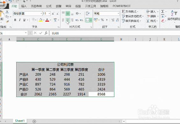
Task: Open the font size dropdown showing 11
Action: (49, 14)
